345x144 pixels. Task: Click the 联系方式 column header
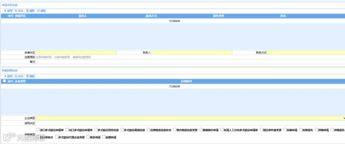pos(179,16)
